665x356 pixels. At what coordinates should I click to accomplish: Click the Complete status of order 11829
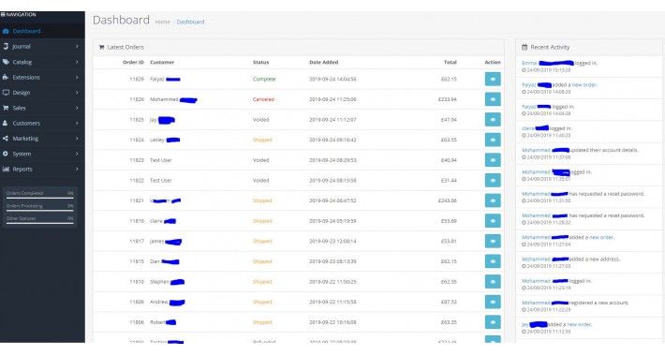pyautogui.click(x=264, y=79)
